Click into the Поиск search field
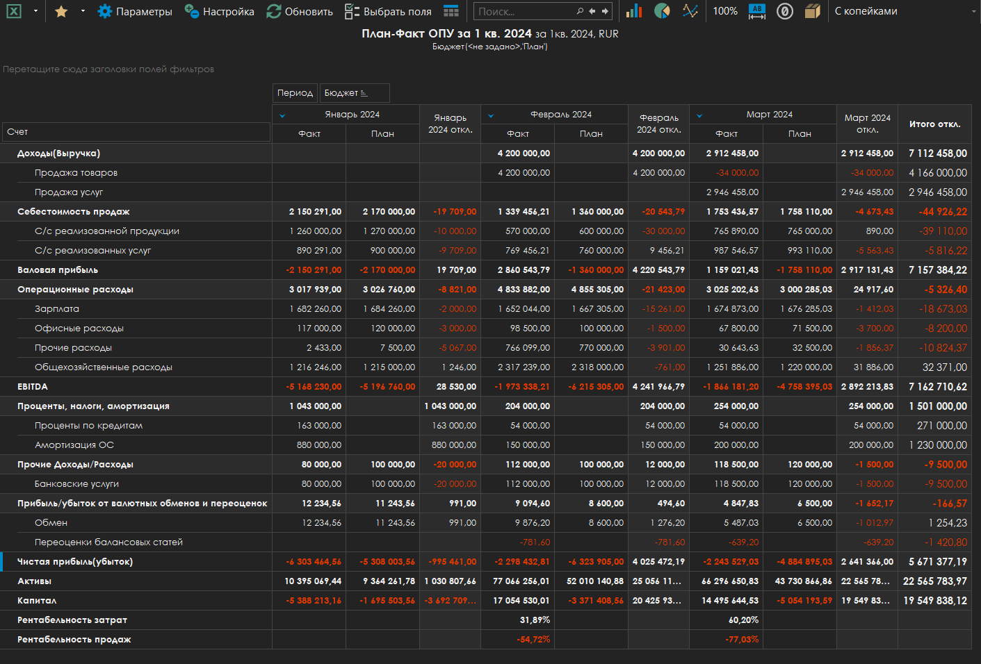 click(x=525, y=11)
